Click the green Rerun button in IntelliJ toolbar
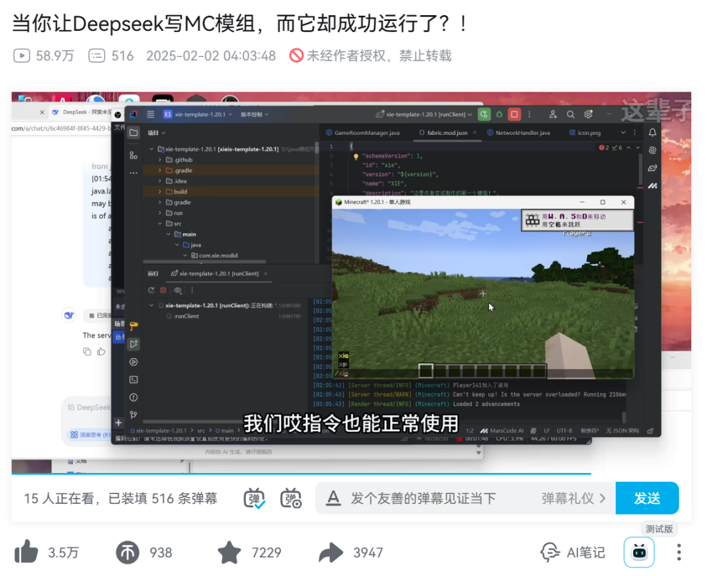This screenshot has height=576, width=707. (x=484, y=114)
